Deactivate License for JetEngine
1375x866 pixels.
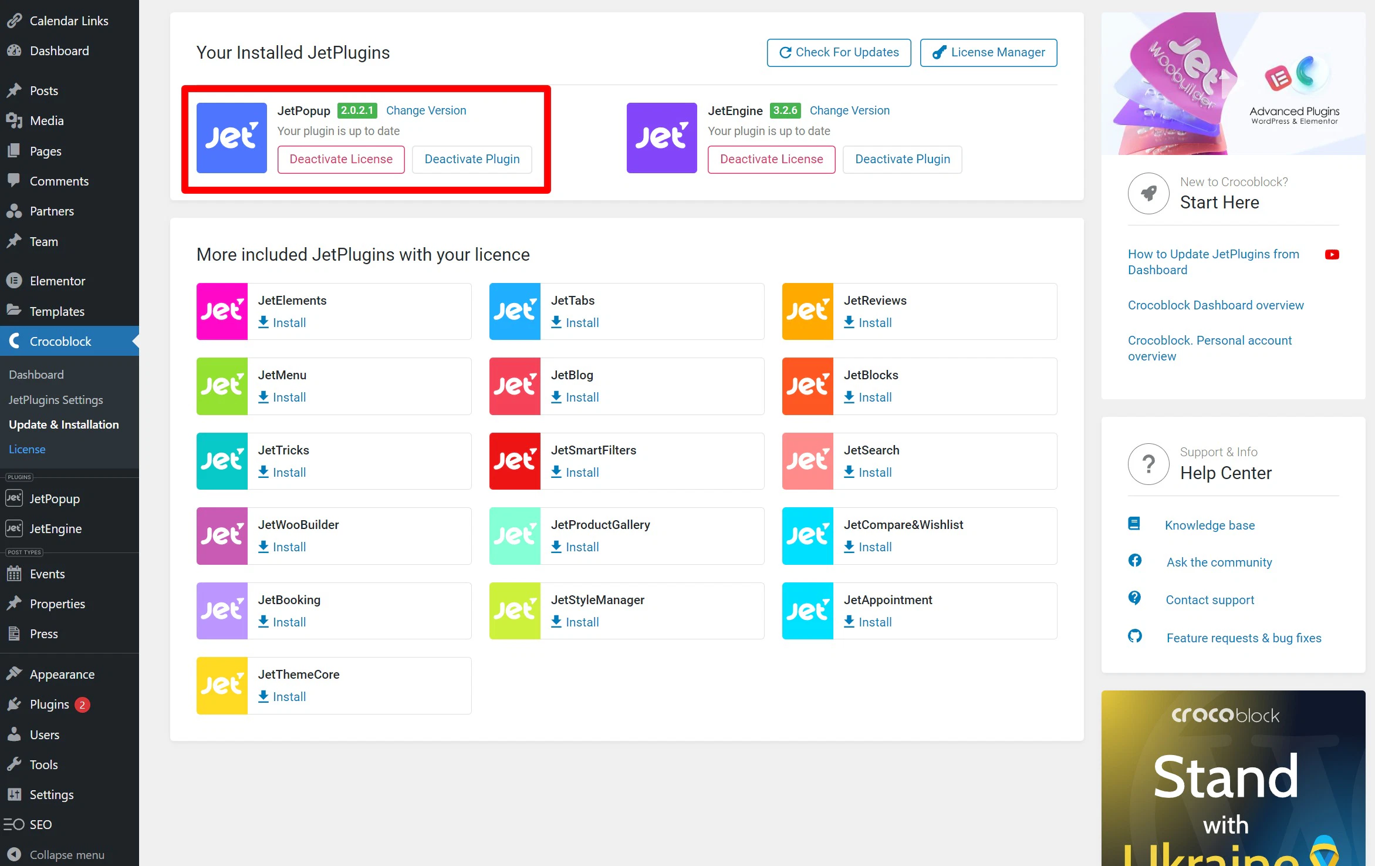coord(771,159)
